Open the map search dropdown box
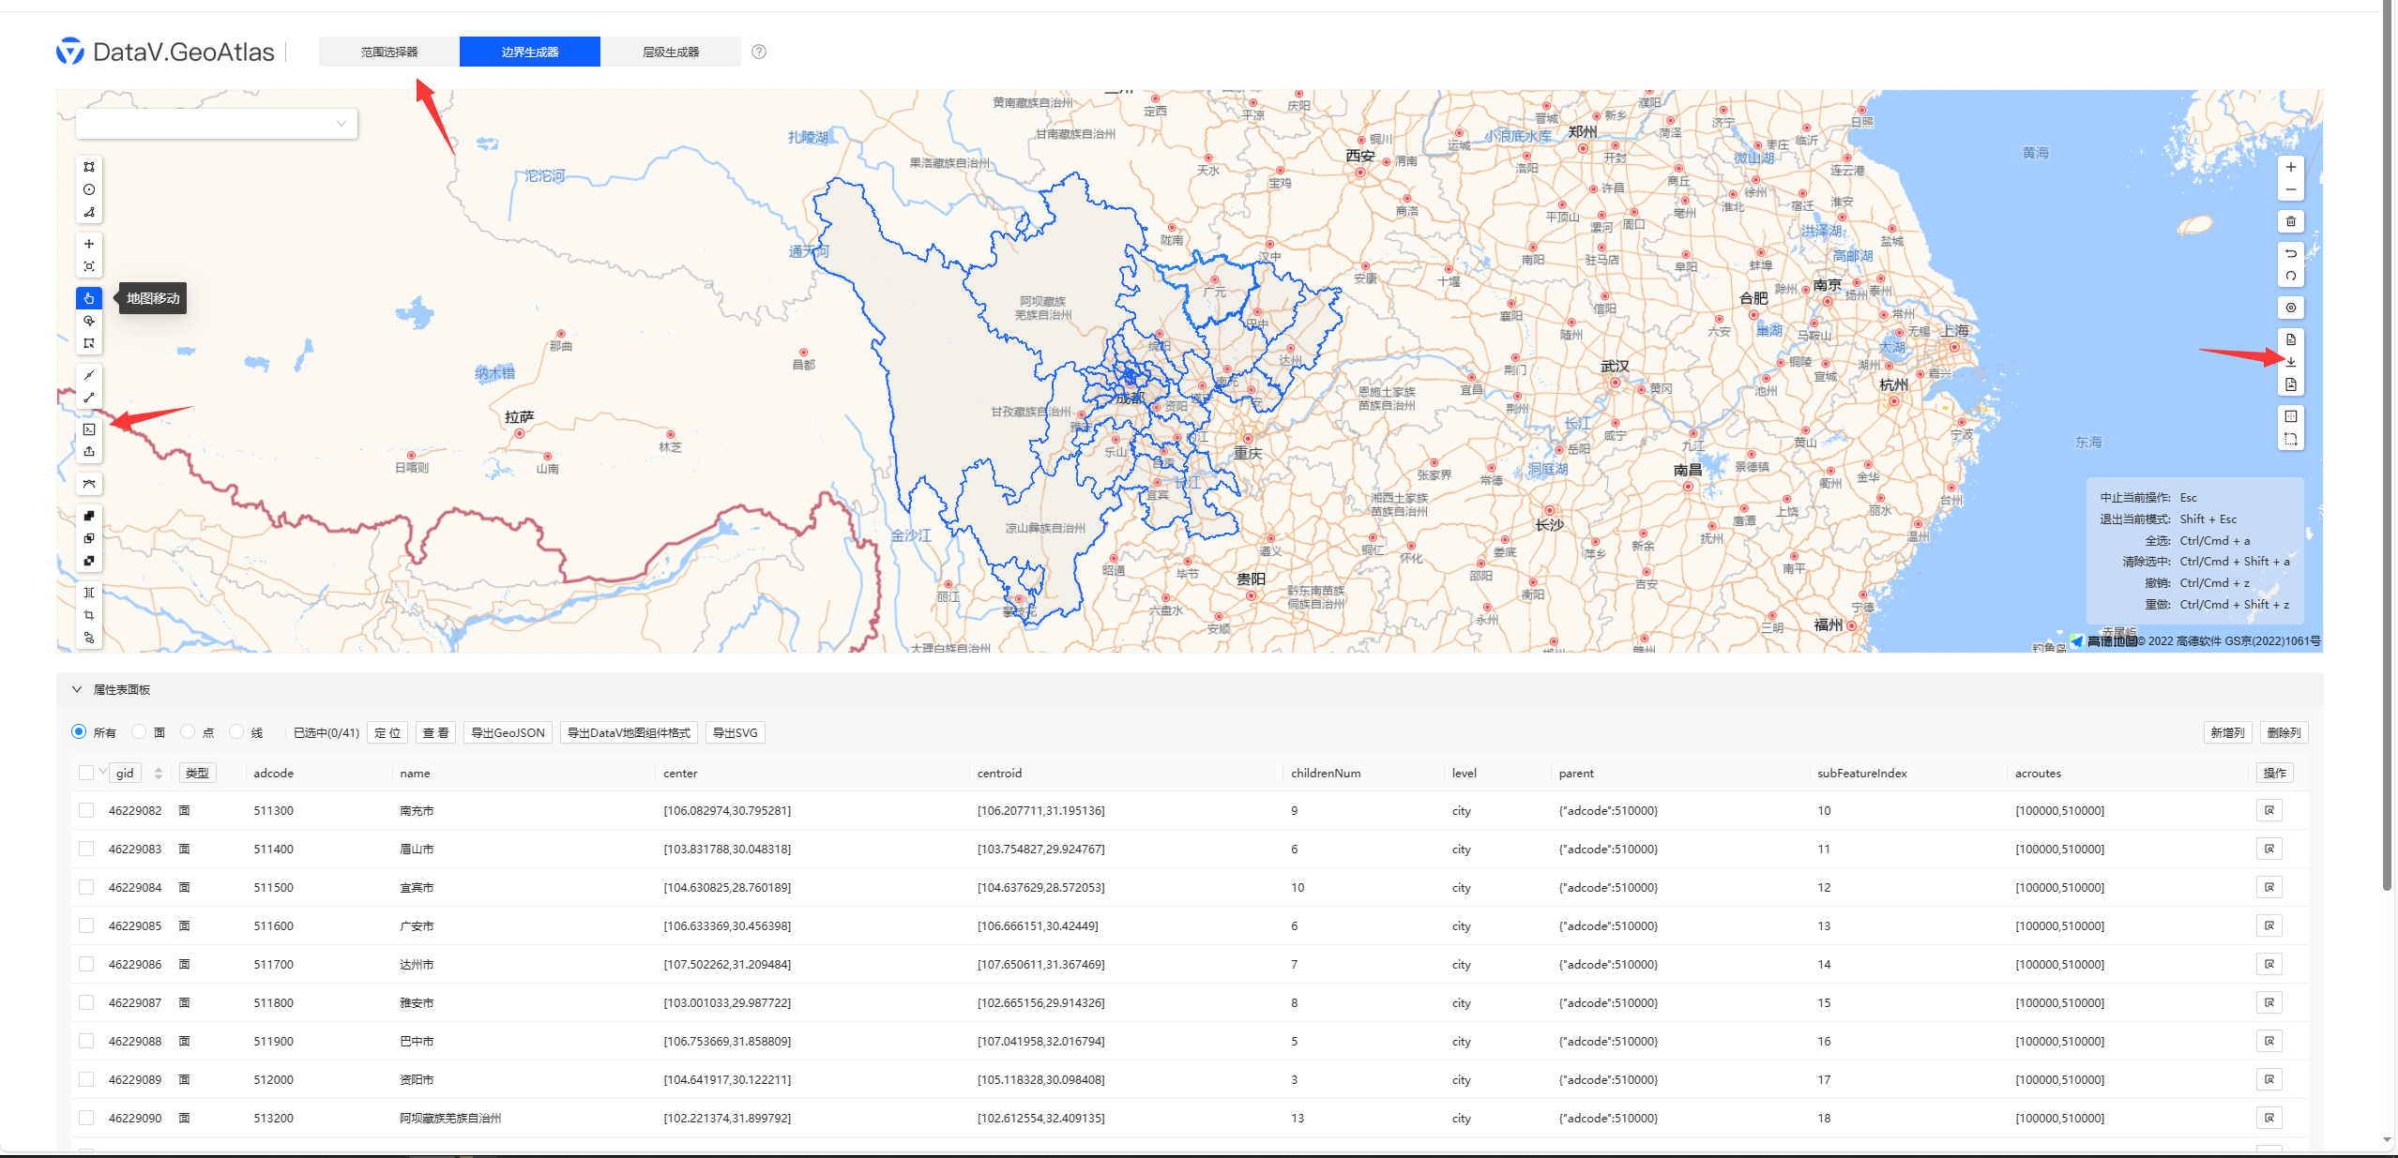The height and width of the screenshot is (1158, 2398). point(215,123)
